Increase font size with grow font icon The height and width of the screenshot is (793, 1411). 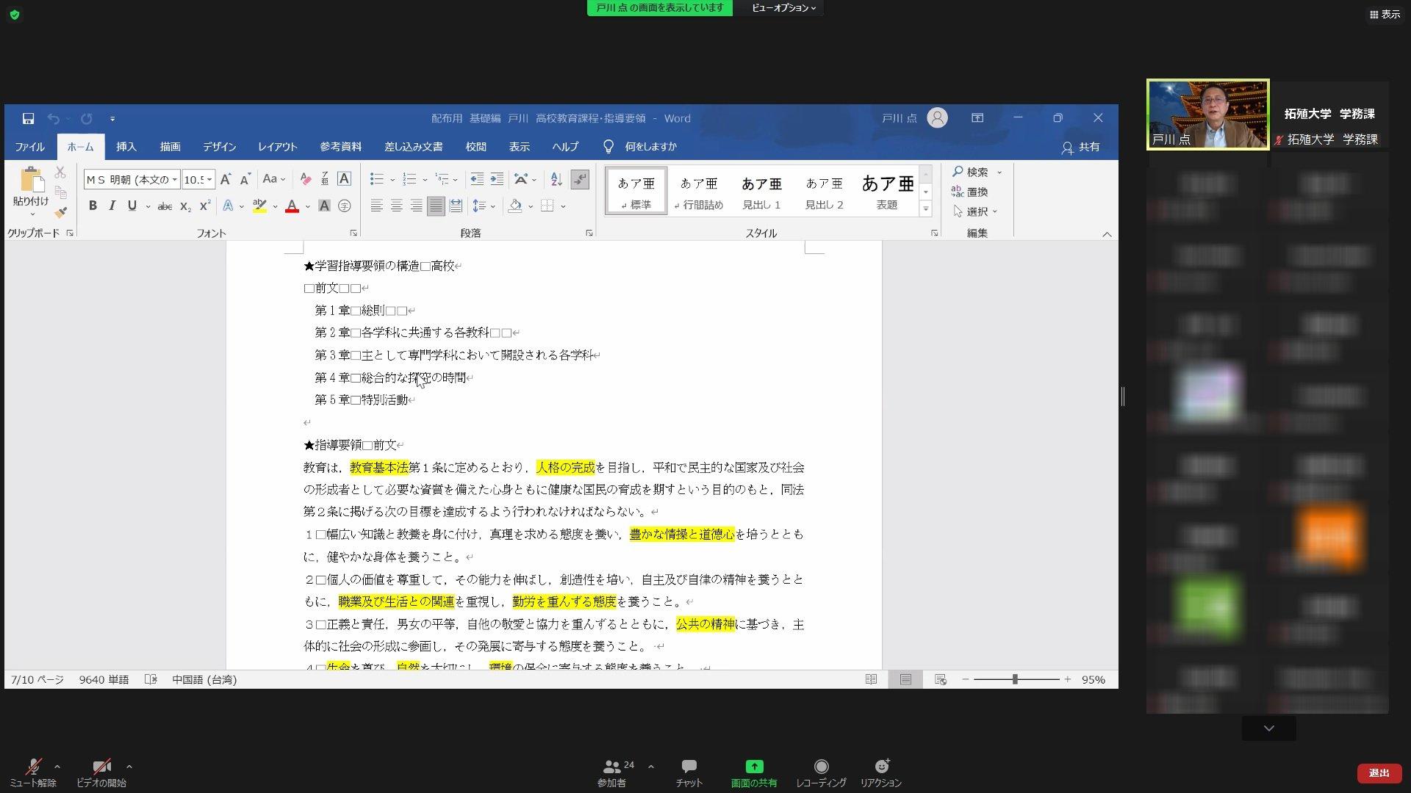click(x=226, y=179)
